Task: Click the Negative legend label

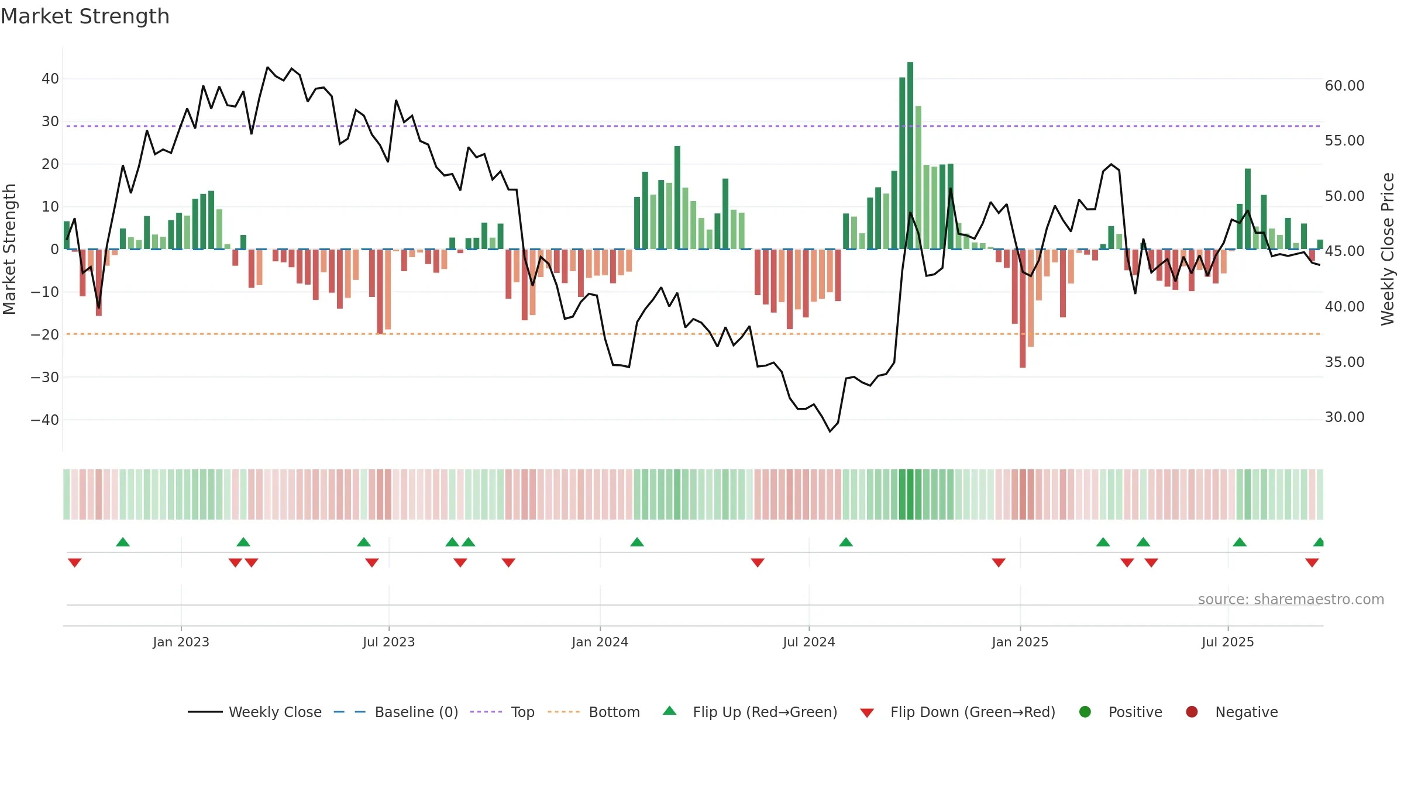Action: (1247, 712)
